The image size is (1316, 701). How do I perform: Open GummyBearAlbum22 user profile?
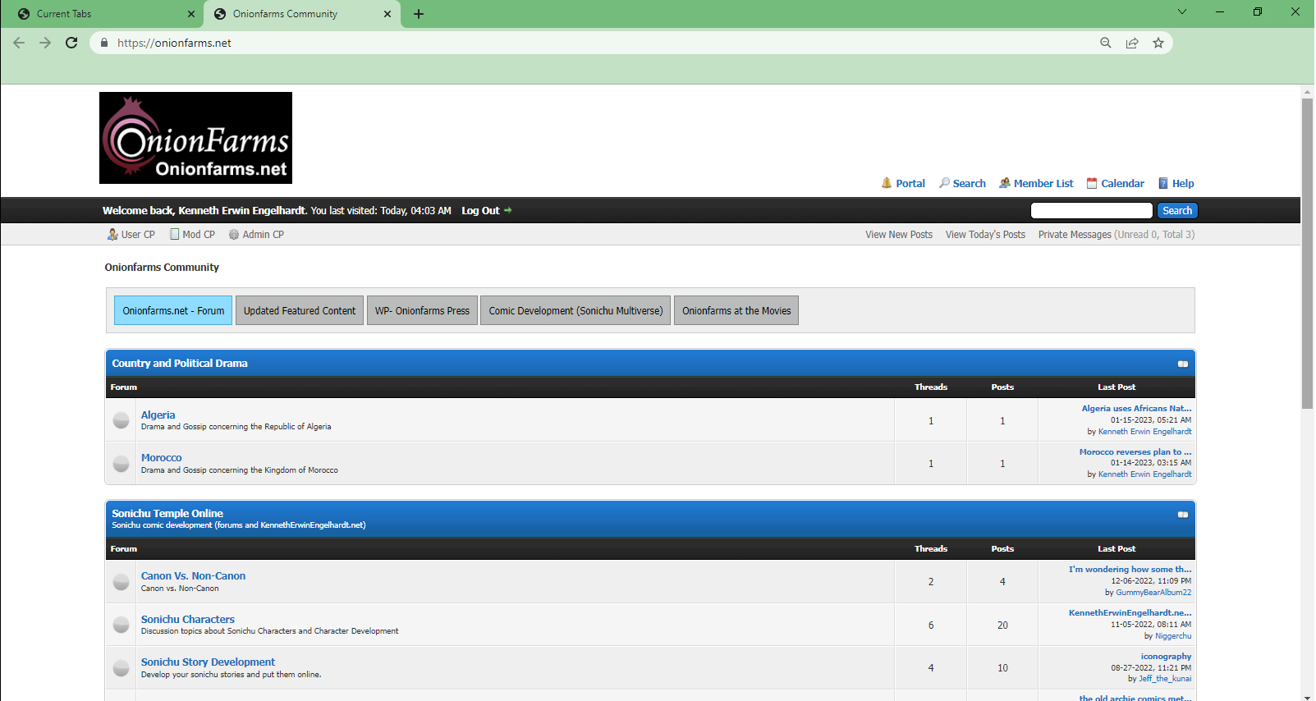[x=1153, y=593]
